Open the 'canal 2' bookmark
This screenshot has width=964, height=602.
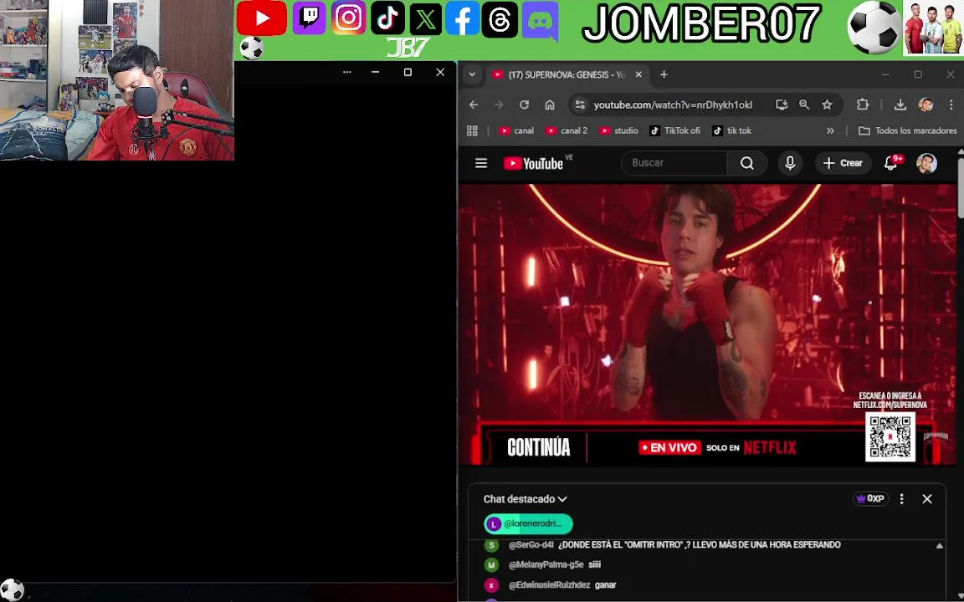(567, 130)
